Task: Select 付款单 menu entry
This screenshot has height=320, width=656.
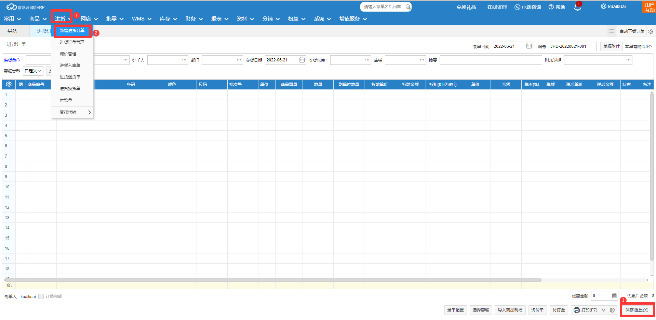Action: [x=72, y=100]
